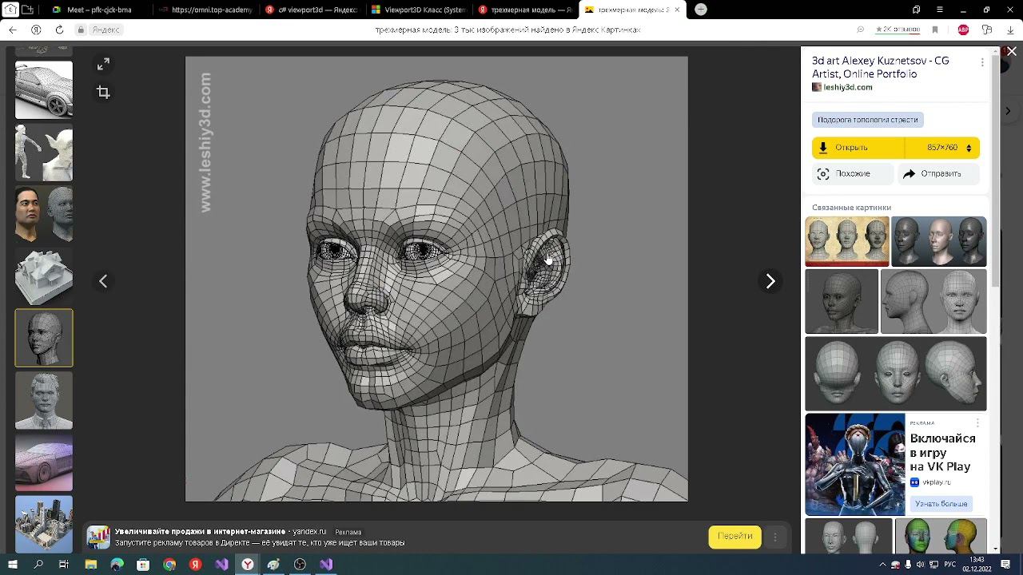Go to the next image

770,281
